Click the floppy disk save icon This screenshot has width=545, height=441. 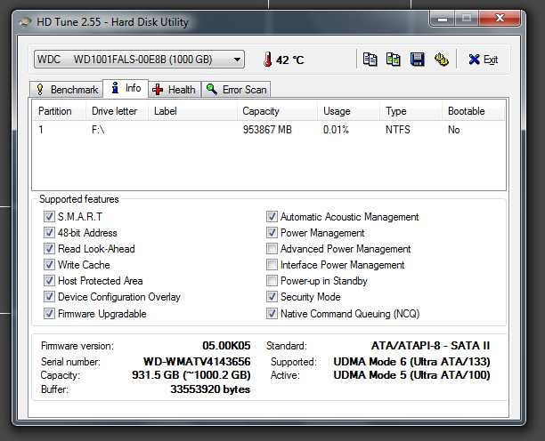click(417, 60)
